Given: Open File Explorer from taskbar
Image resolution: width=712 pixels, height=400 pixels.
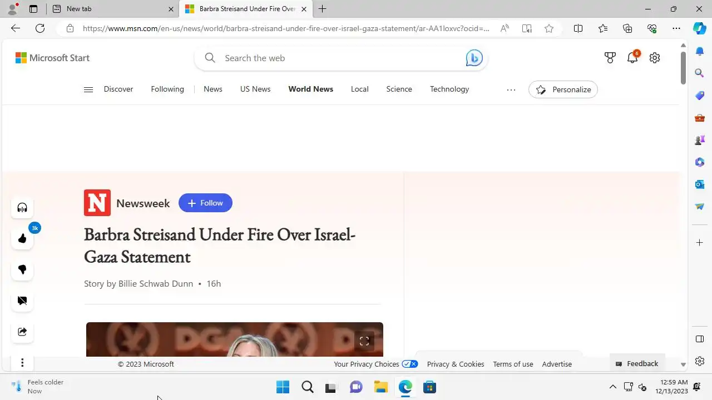Looking at the screenshot, I should coord(380,387).
